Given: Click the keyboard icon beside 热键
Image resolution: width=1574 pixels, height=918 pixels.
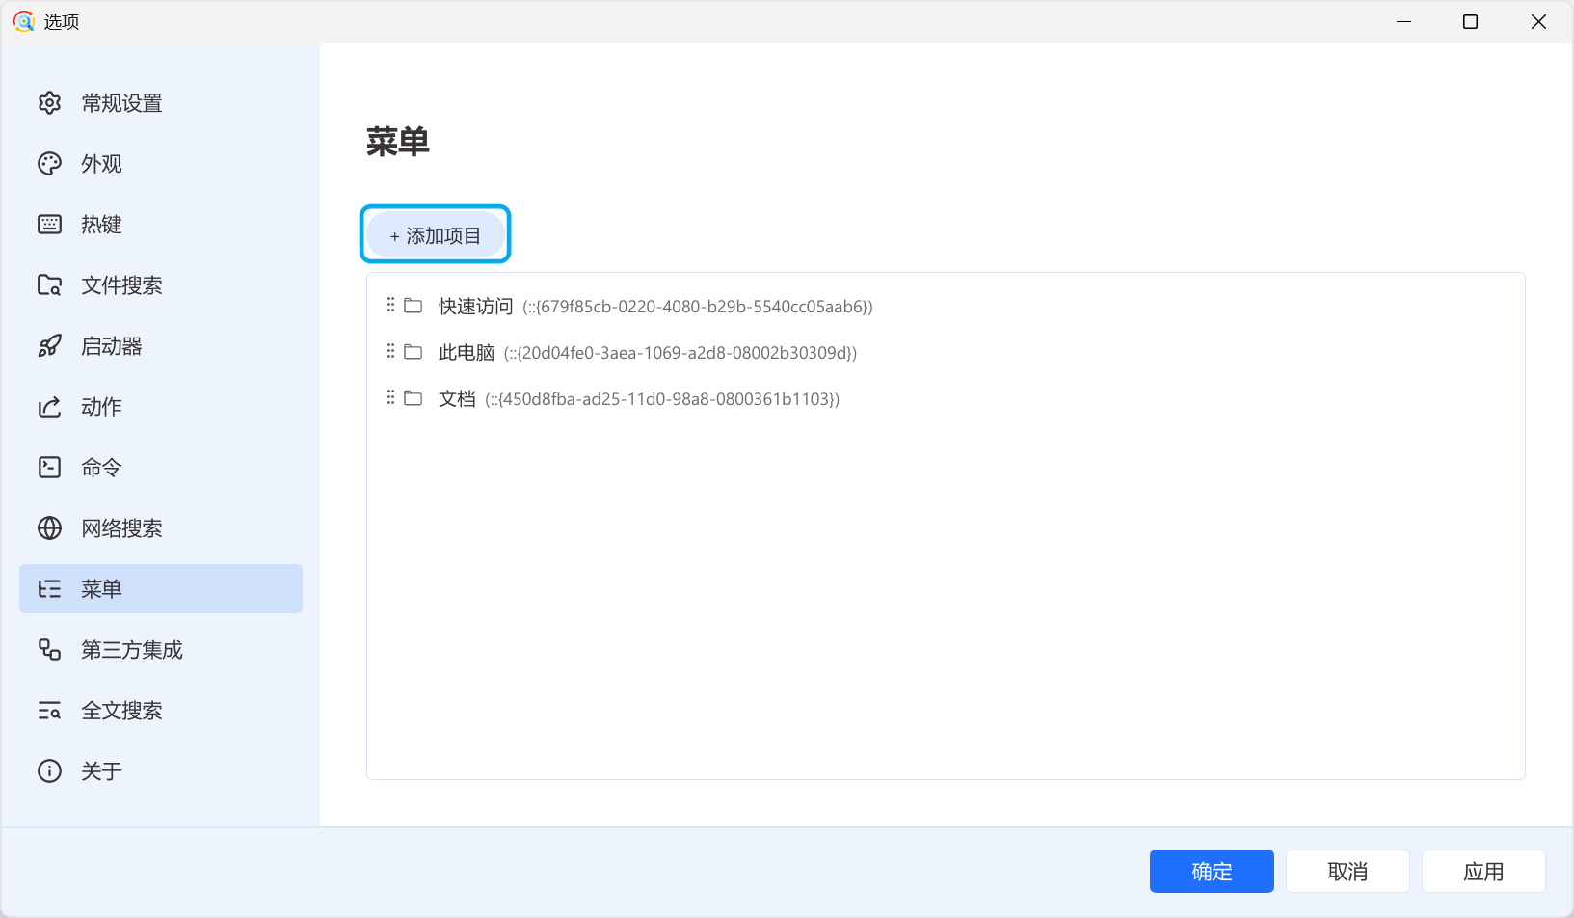Looking at the screenshot, I should (x=49, y=225).
